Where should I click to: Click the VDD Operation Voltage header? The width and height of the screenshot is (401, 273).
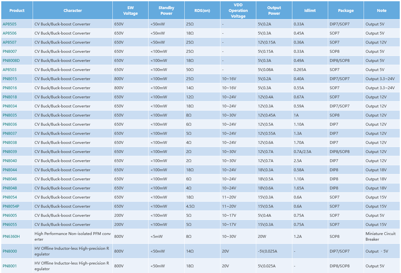pos(238,10)
